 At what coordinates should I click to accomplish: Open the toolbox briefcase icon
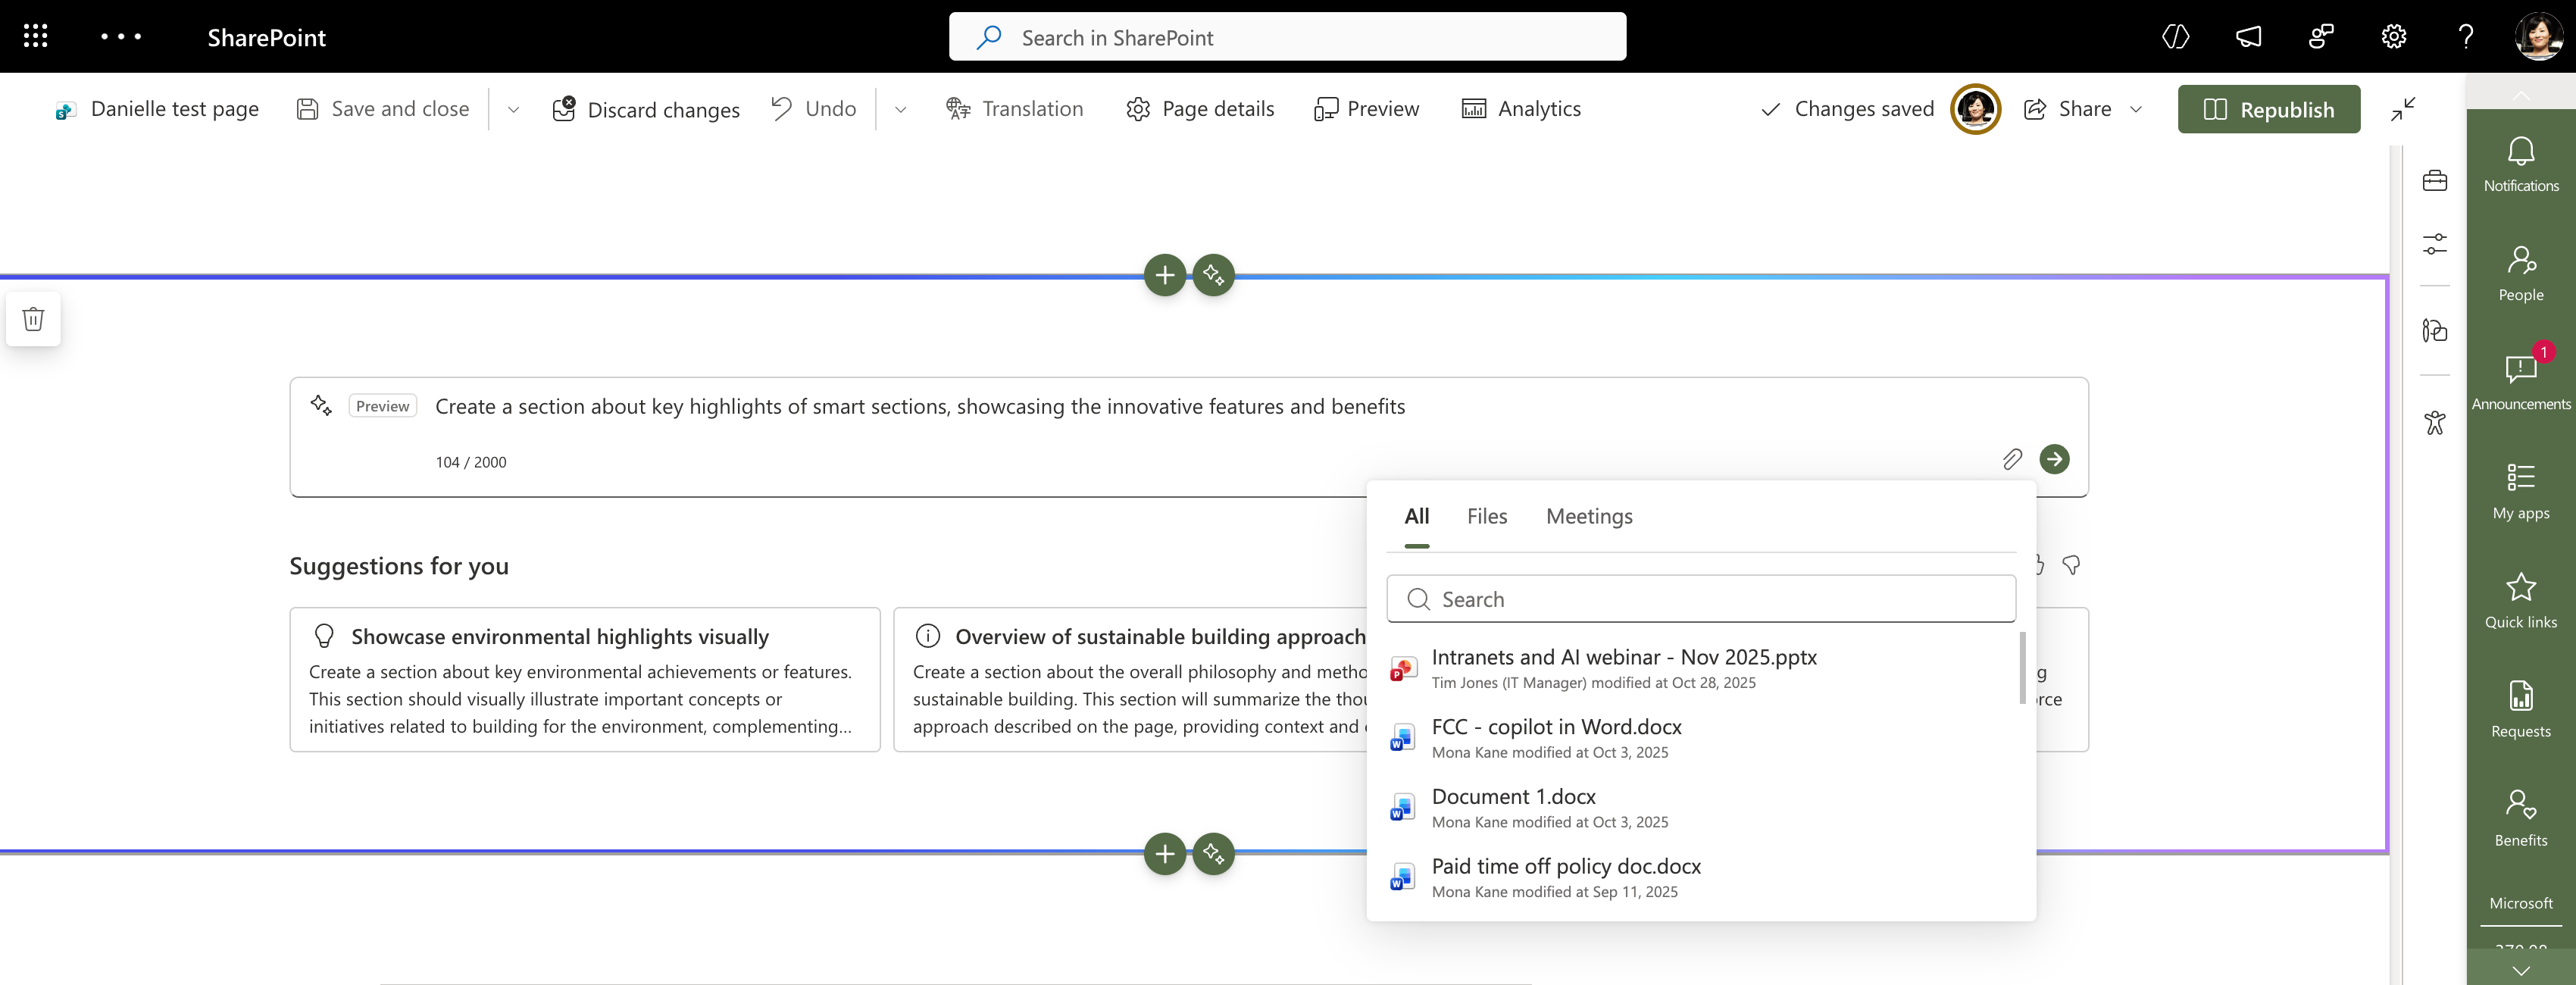point(2434,181)
